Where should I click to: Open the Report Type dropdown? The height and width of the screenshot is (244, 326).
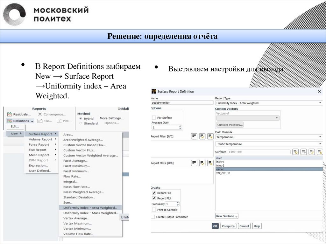tap(269, 103)
